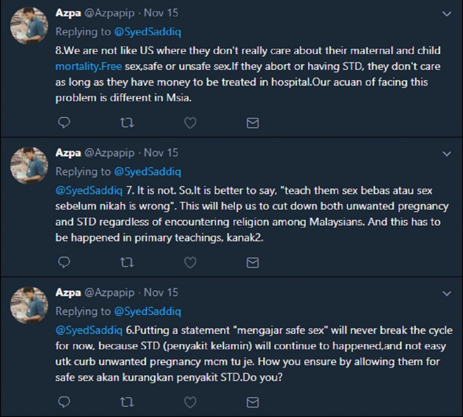This screenshot has height=417, width=463.
Task: Reply to the tweet ending 'kanak2'
Action: [64, 262]
